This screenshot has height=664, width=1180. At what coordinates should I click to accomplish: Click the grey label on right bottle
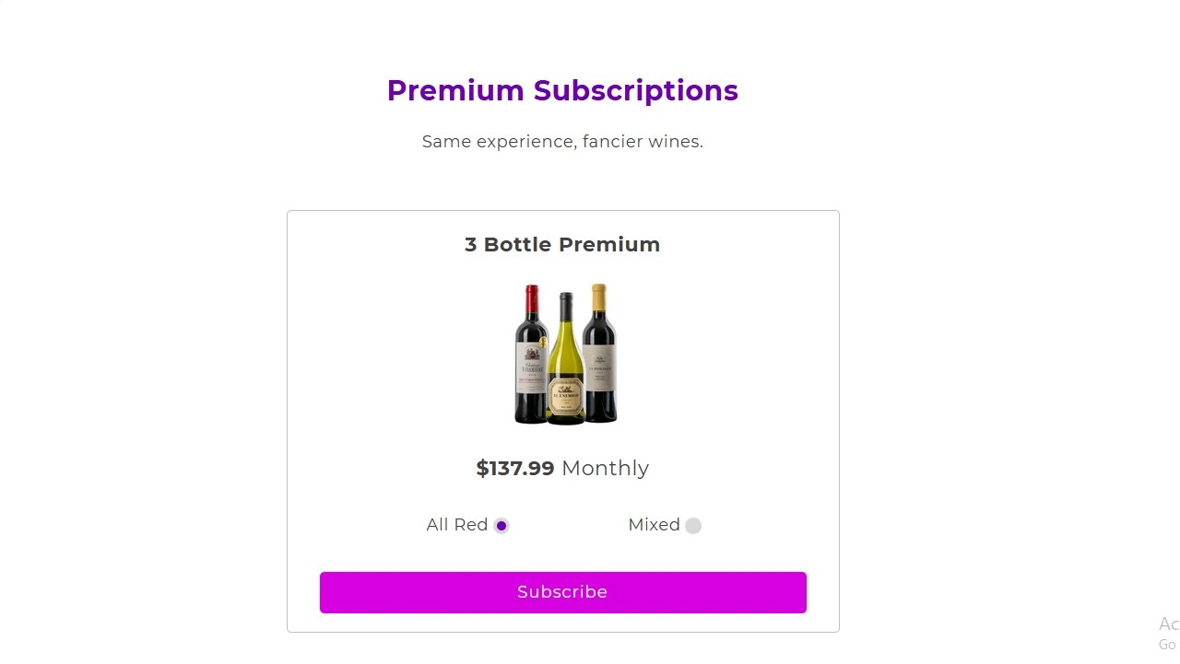tap(600, 368)
